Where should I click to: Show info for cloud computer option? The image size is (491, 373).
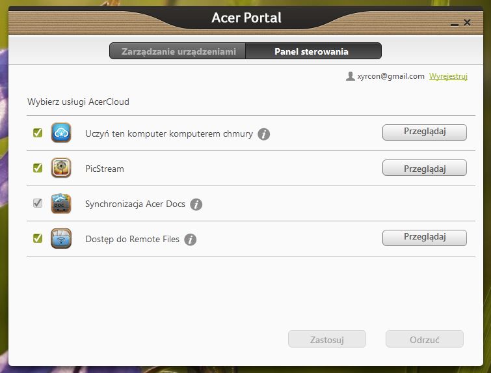[x=263, y=134]
